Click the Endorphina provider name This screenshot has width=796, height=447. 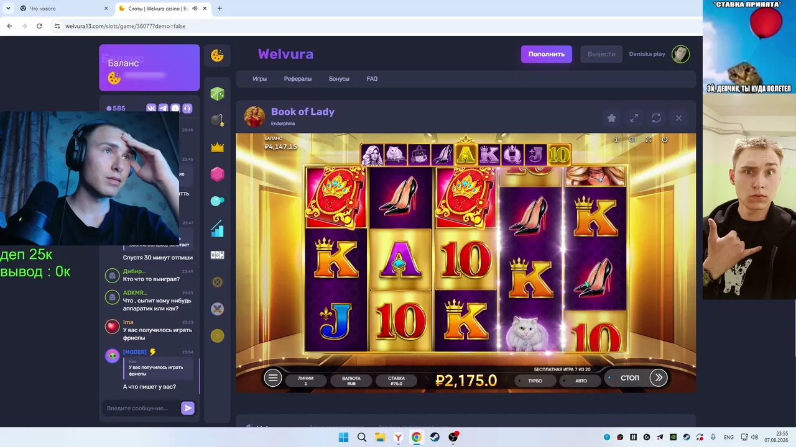[x=283, y=124]
